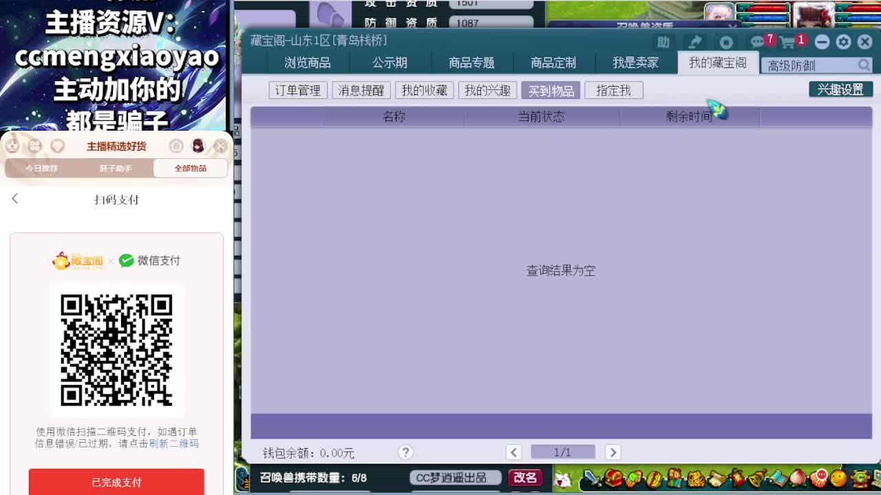
Task: Click the 查询结果为空 message
Action: pyautogui.click(x=561, y=270)
